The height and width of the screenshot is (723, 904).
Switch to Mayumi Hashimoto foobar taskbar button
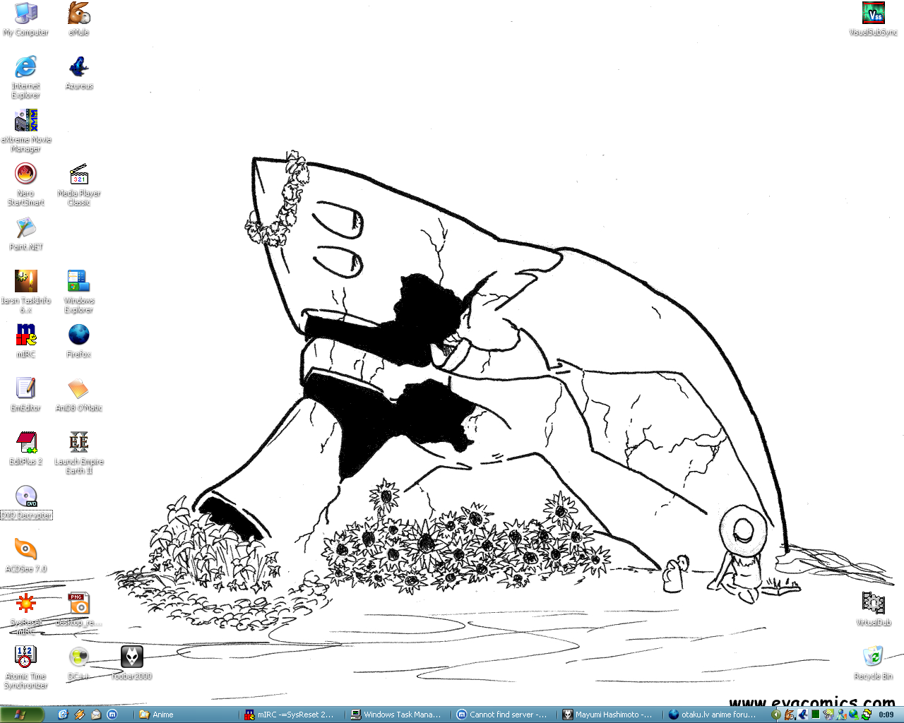[609, 715]
